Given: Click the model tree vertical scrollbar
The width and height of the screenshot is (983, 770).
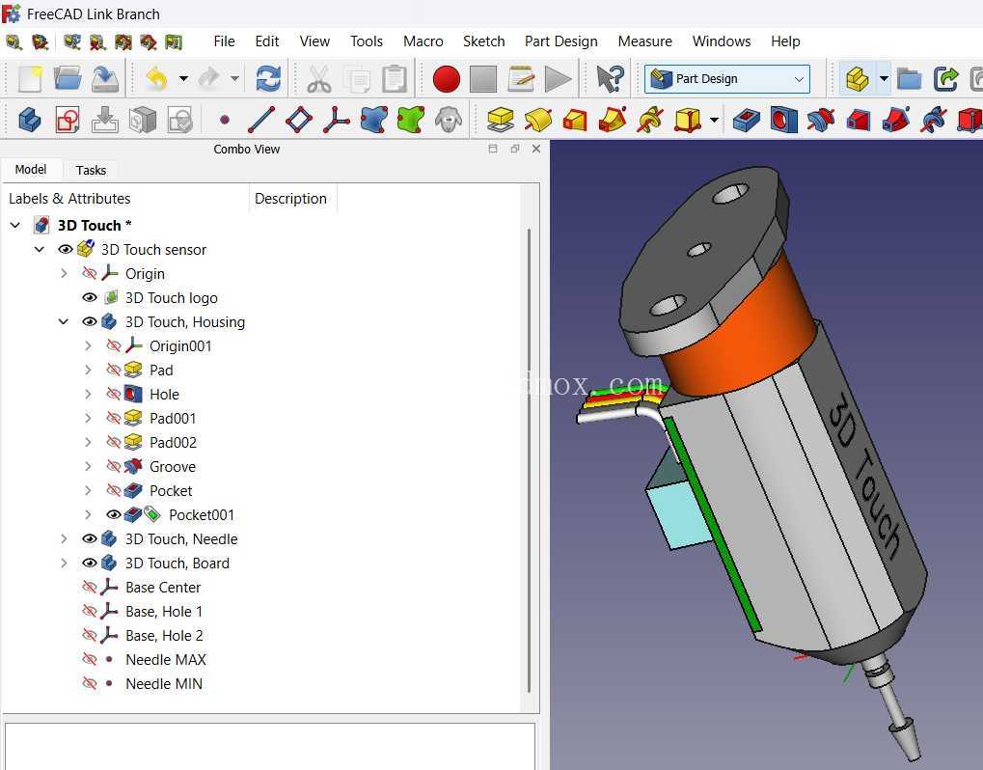Looking at the screenshot, I should [x=529, y=460].
